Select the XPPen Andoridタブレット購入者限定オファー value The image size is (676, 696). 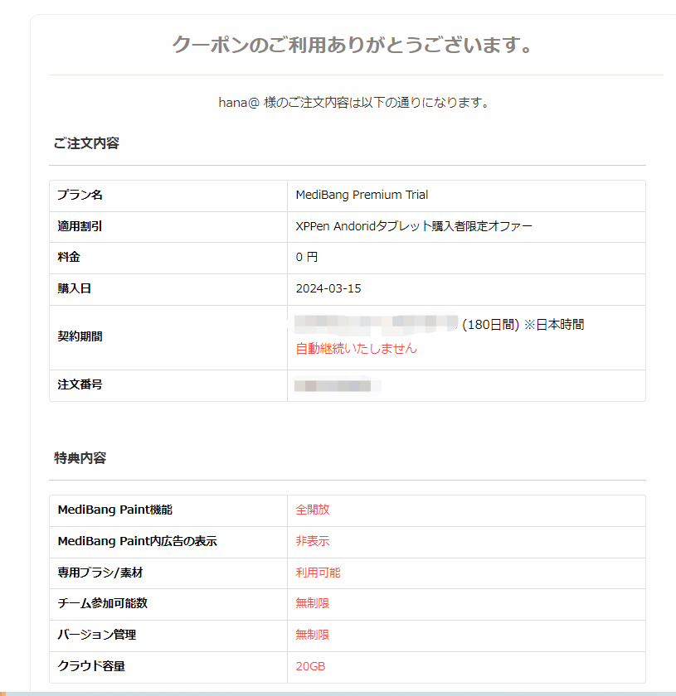tap(414, 226)
